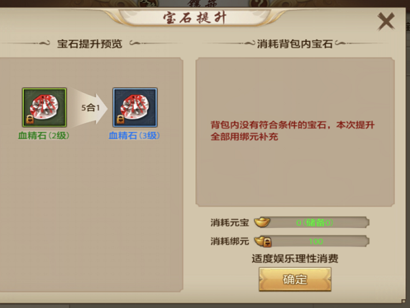Click the 消耗绑元 value field showing 100

pyautogui.click(x=316, y=241)
